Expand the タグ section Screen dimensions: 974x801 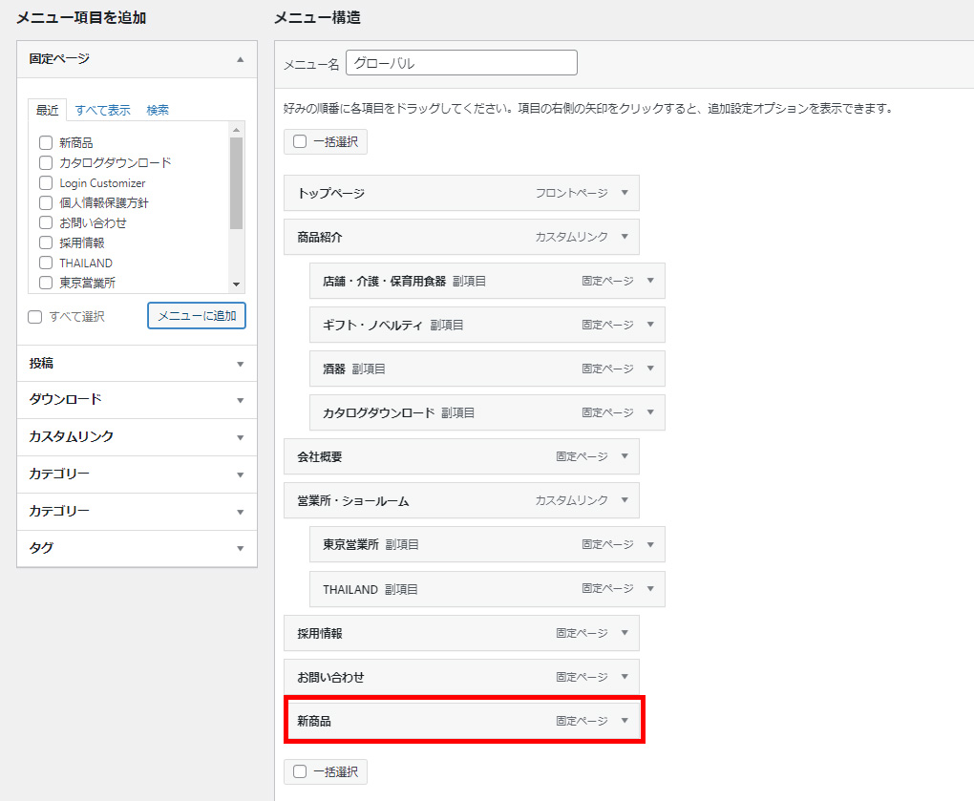tap(137, 548)
